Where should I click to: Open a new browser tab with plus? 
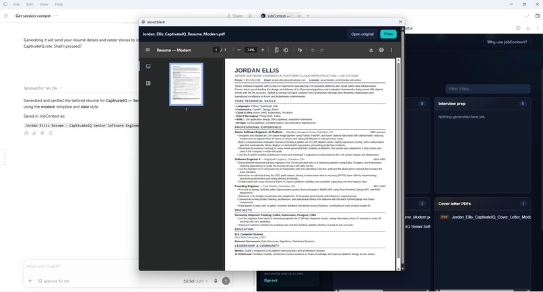pyautogui.click(x=308, y=15)
